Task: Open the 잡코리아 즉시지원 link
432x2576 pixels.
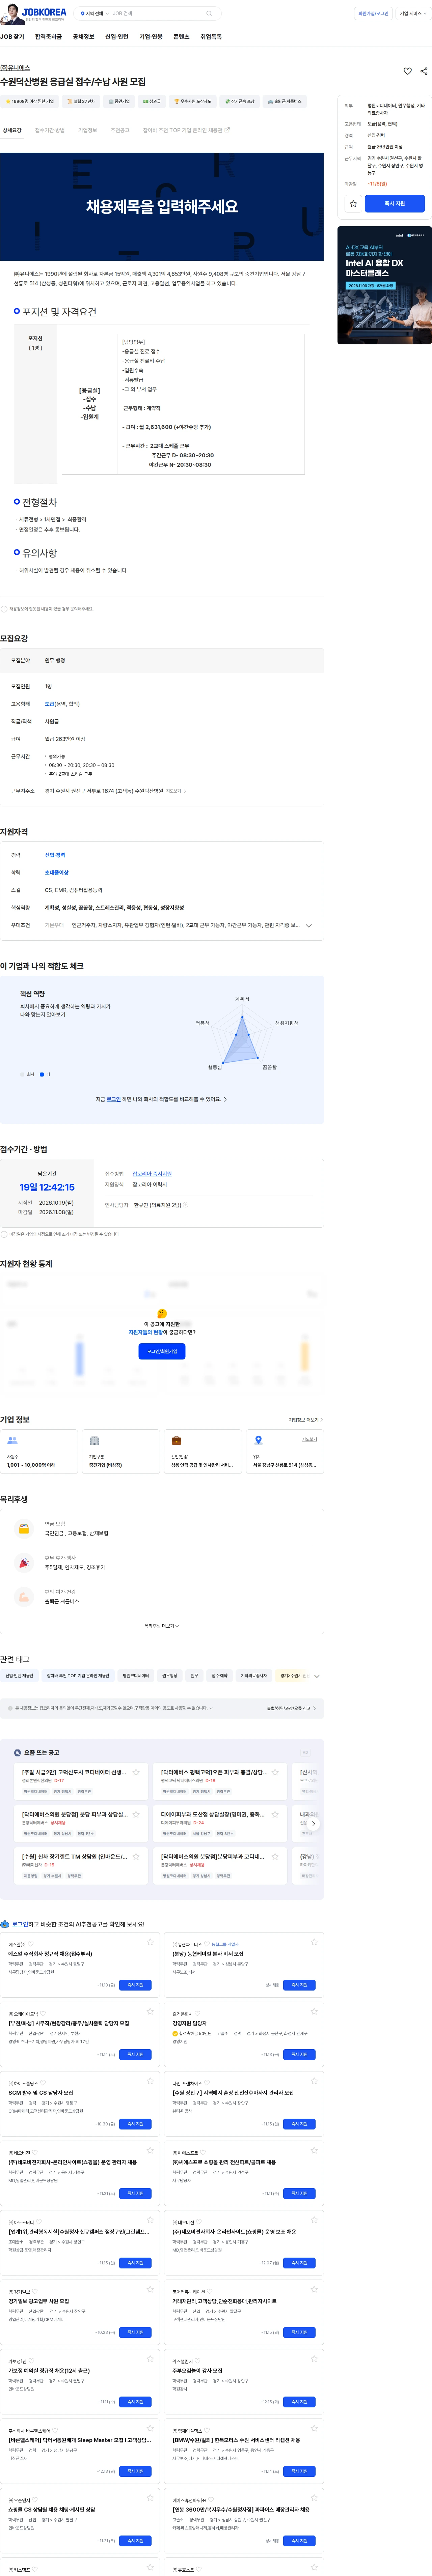Action: (152, 1174)
